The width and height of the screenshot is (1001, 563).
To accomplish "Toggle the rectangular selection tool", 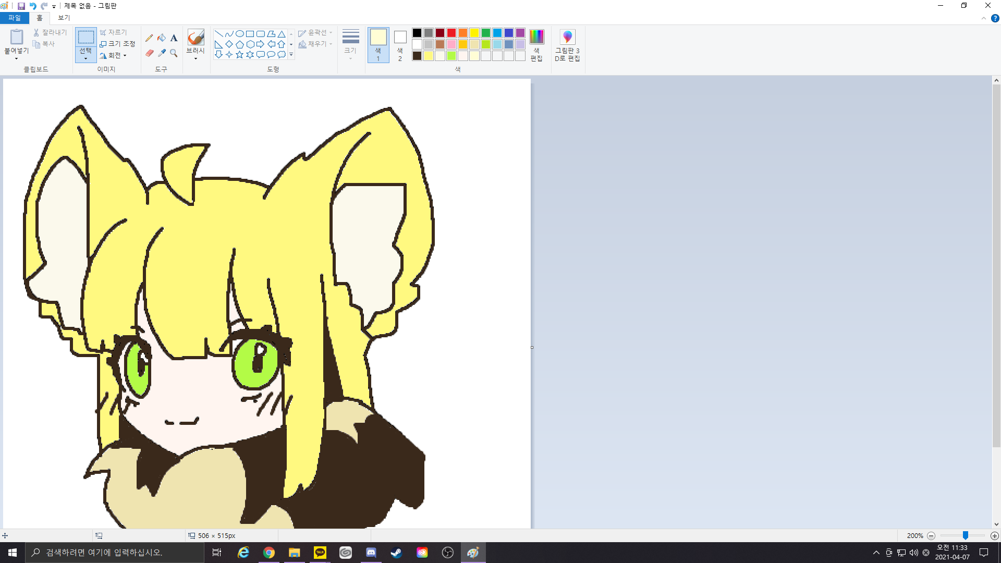I will click(x=86, y=38).
